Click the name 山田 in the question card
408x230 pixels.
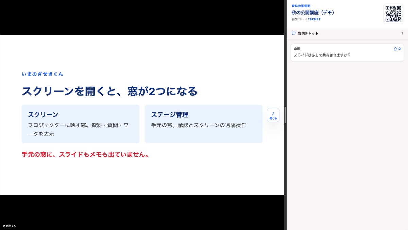[297, 49]
